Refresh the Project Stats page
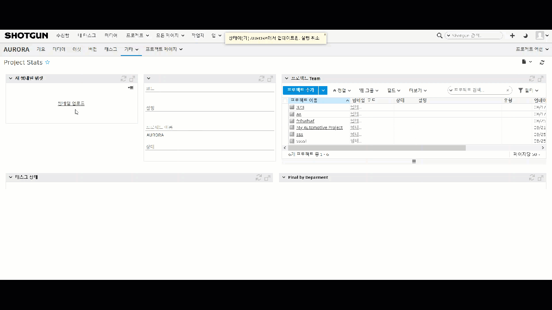This screenshot has height=310, width=552. click(x=542, y=62)
